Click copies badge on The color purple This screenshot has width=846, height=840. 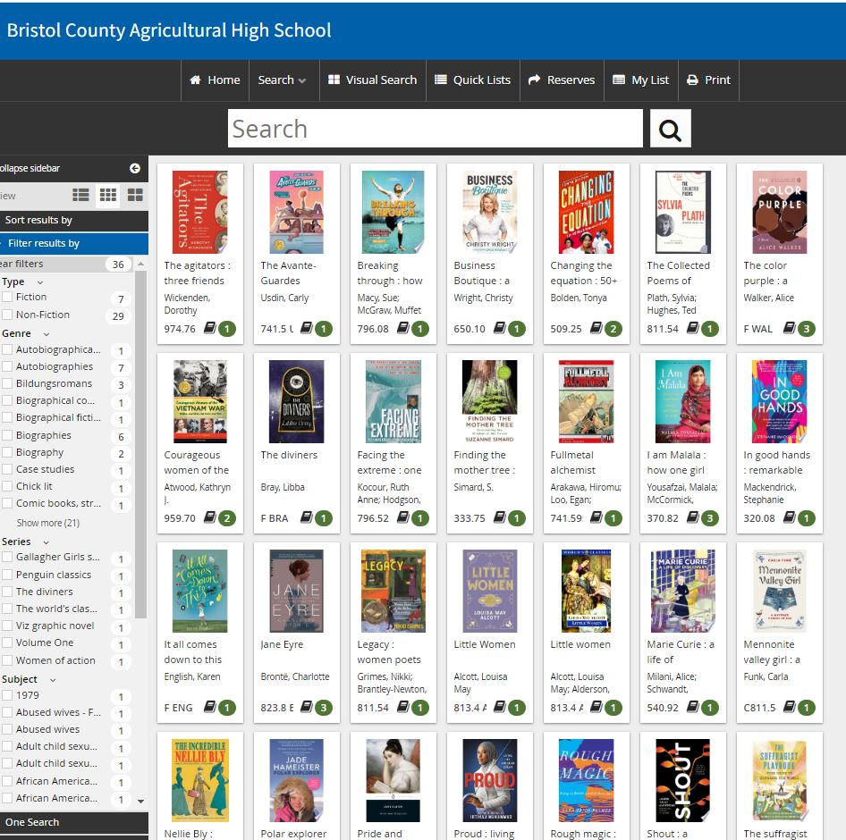(x=806, y=329)
